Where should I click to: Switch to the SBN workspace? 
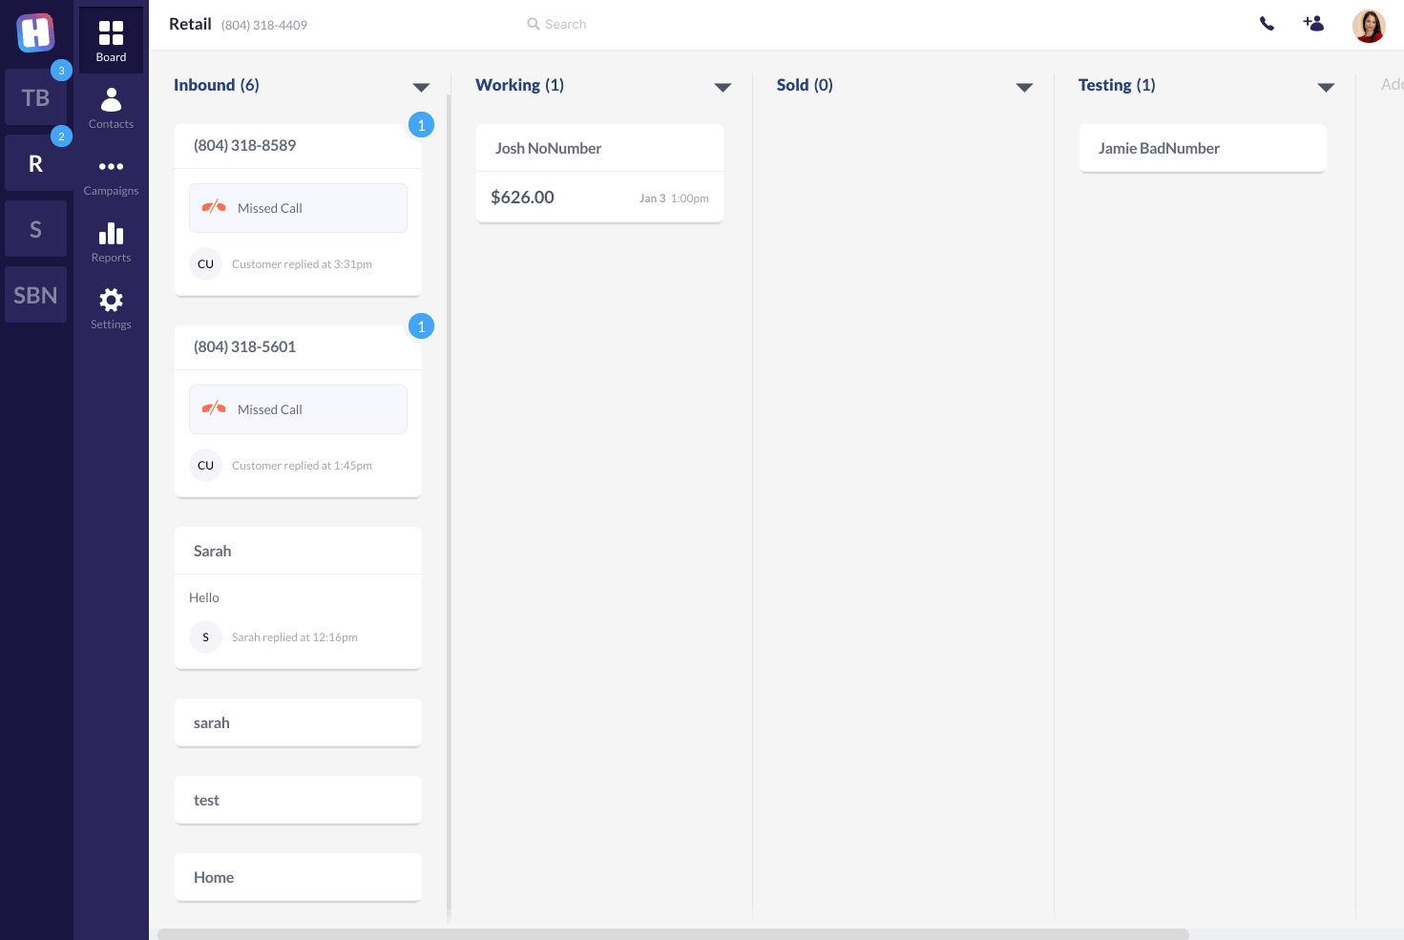[35, 295]
